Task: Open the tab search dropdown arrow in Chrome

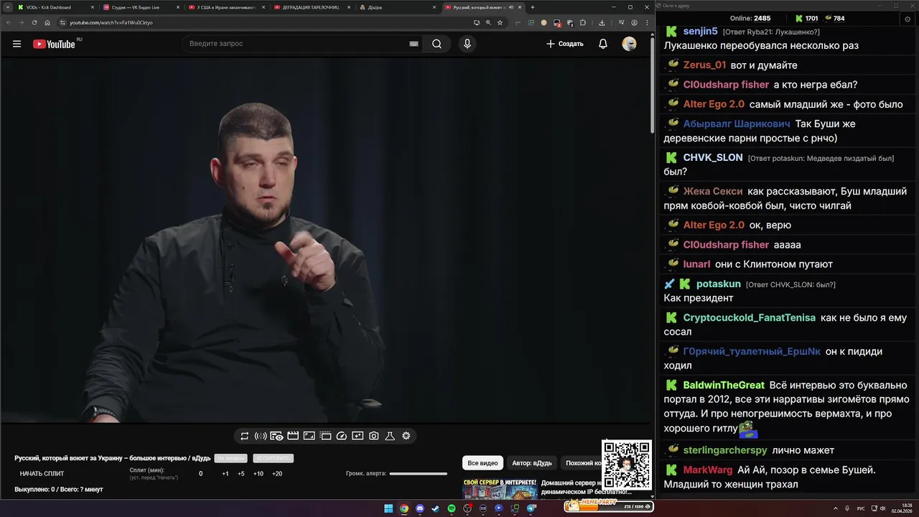Action: pos(7,7)
